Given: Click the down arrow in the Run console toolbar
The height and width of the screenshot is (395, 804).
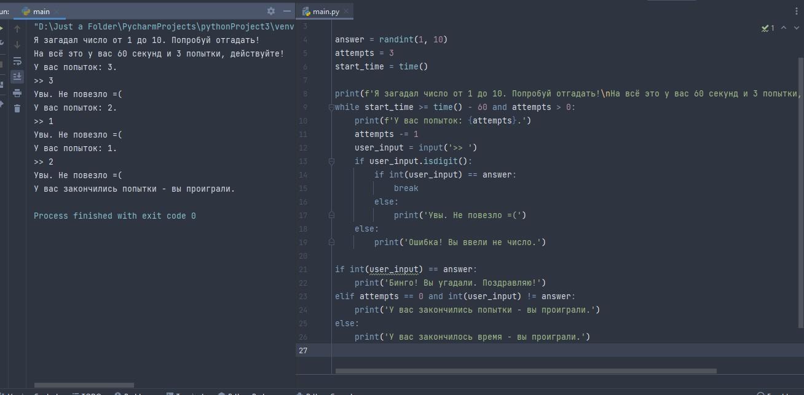Looking at the screenshot, I should click(x=17, y=45).
